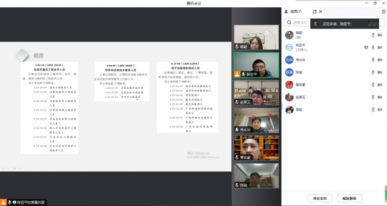
Task: Click camera icon for 陈斌
Action: pos(380,72)
